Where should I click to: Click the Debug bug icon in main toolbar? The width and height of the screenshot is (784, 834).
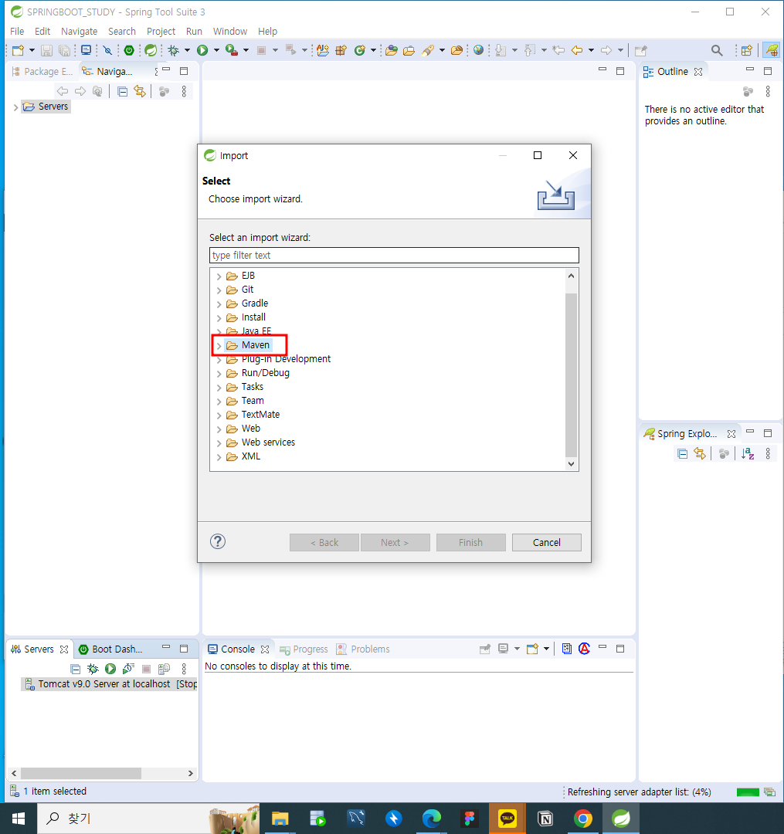click(173, 50)
